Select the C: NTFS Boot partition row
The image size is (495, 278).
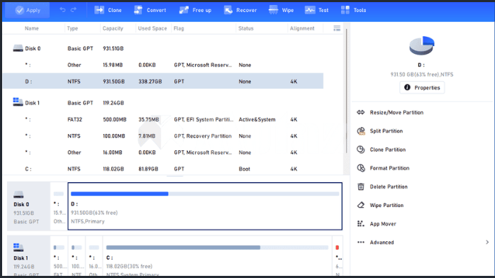163,169
